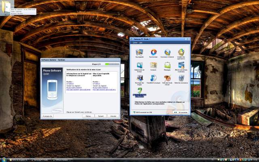
Task: Click the À propos de button
Action: pyautogui.click(x=48, y=116)
